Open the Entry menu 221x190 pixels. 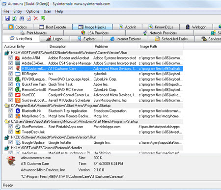click(18, 11)
